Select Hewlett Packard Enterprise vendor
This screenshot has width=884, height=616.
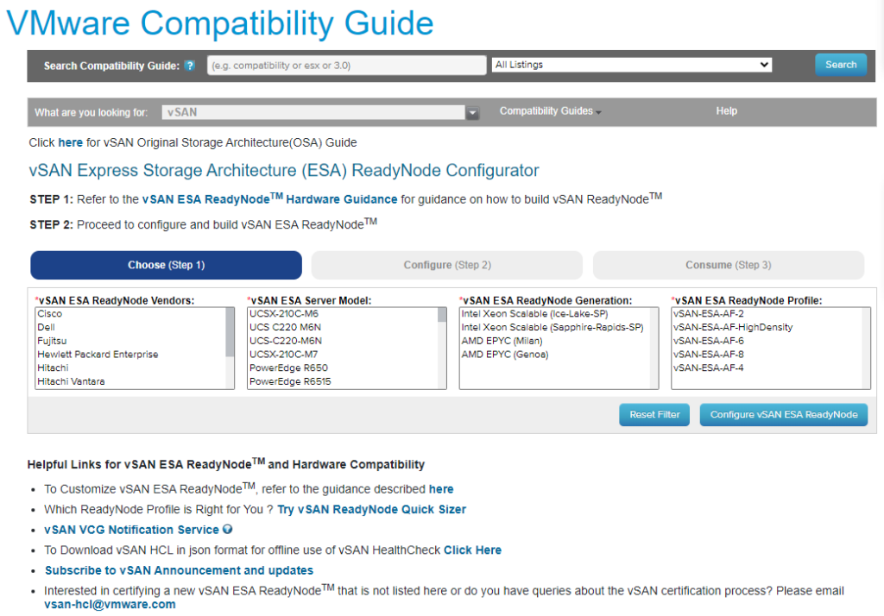tap(130, 355)
